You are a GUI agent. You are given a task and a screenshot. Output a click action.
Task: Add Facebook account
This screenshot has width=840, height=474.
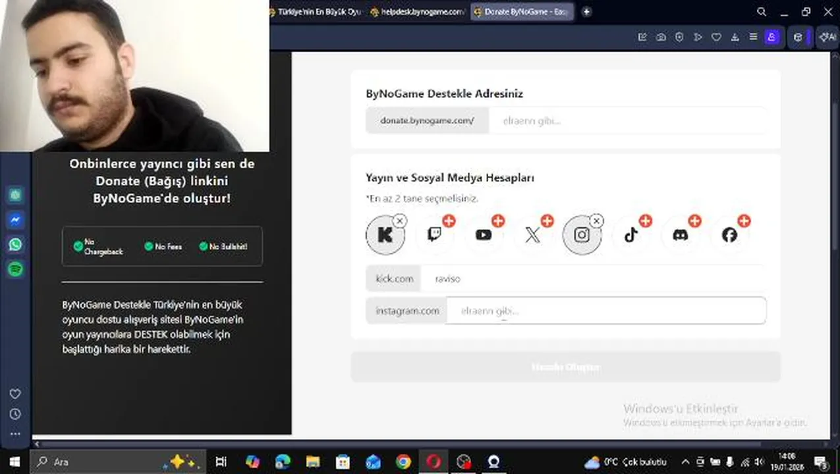click(x=744, y=221)
